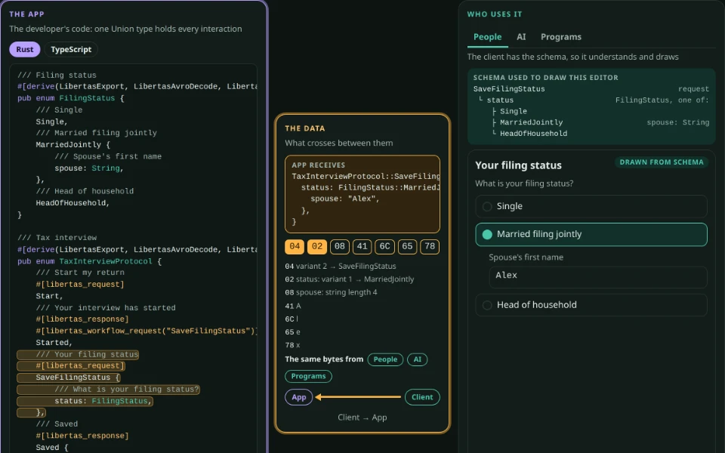Select the 65 byte chip
Image resolution: width=725 pixels, height=453 pixels.
pyautogui.click(x=407, y=246)
